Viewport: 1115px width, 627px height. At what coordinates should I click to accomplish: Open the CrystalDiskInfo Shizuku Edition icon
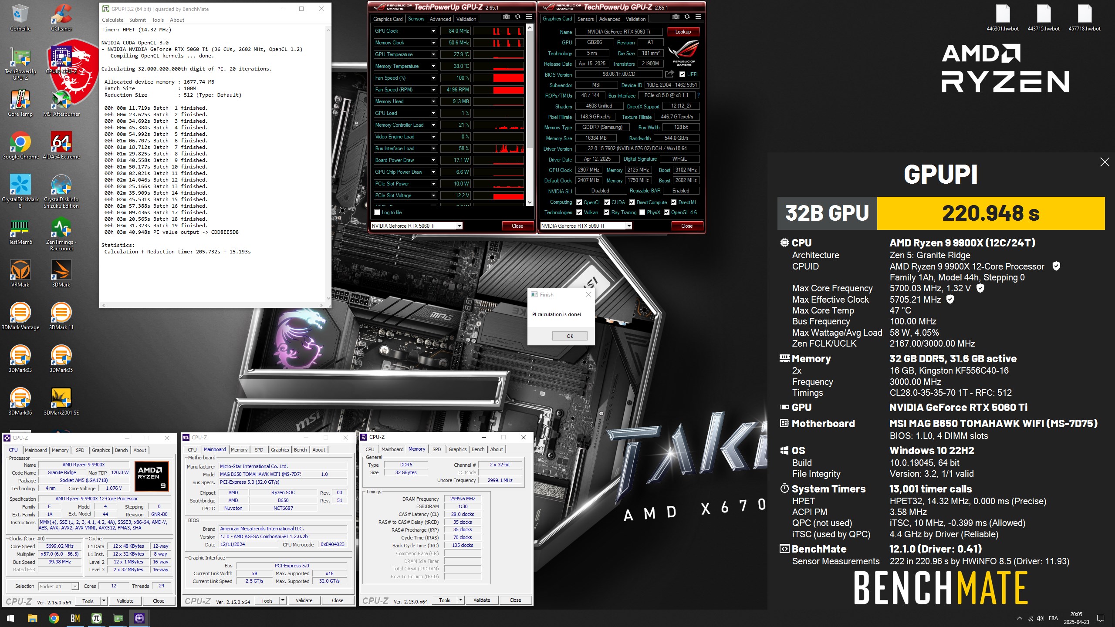tap(61, 191)
